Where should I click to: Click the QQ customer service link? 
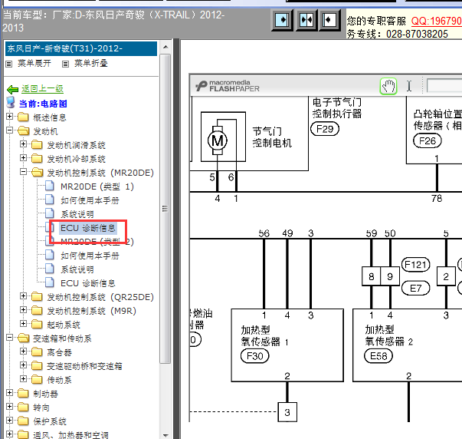coord(437,21)
